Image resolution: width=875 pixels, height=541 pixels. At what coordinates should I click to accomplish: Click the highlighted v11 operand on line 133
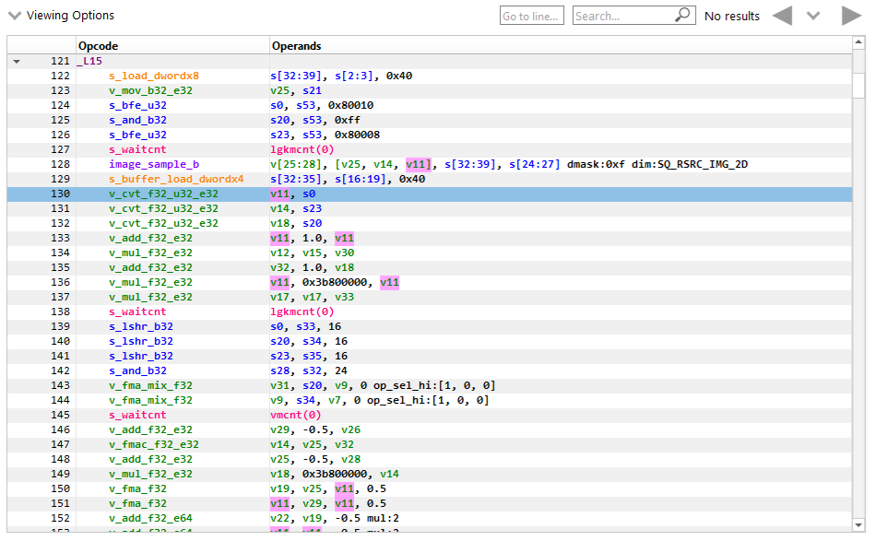pyautogui.click(x=279, y=238)
